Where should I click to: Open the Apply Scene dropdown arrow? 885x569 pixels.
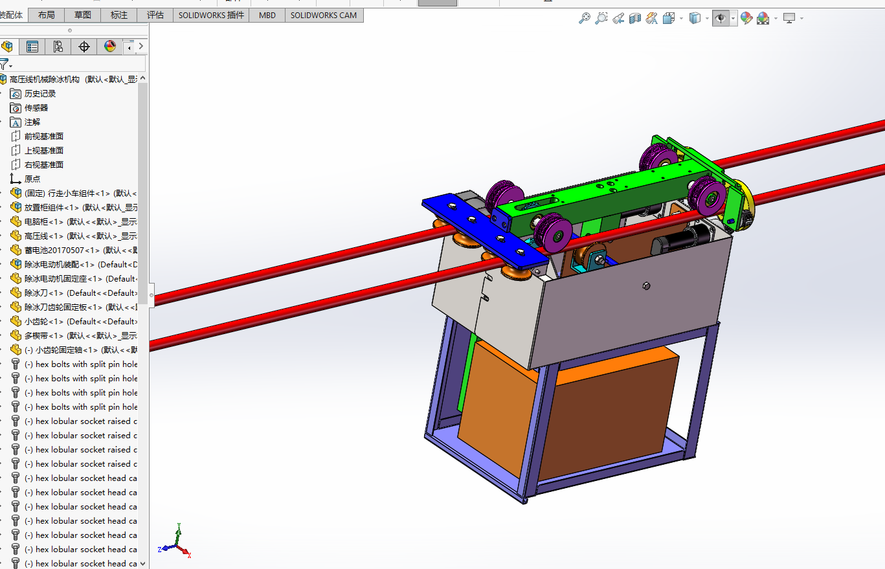click(776, 19)
